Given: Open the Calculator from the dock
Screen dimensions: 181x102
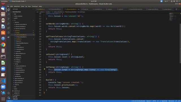Looking at the screenshot, I should click(3, 51).
